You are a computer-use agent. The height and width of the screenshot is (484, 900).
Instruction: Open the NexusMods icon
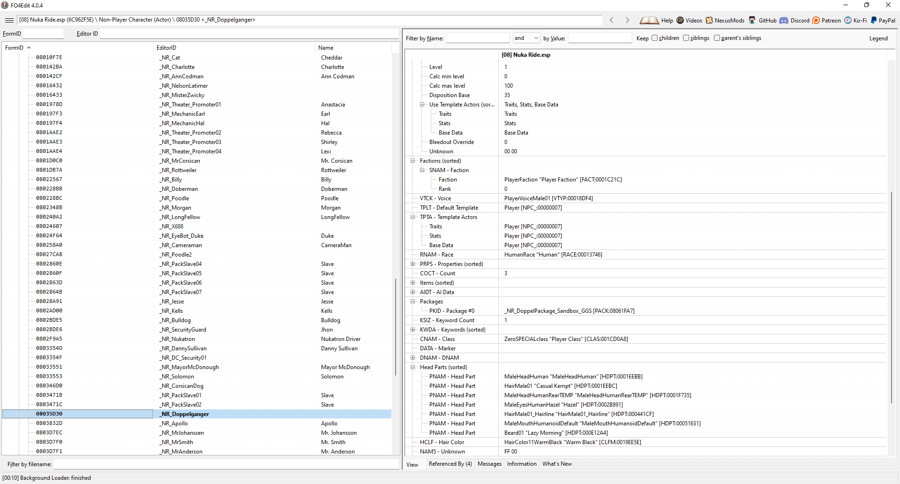[x=709, y=20]
